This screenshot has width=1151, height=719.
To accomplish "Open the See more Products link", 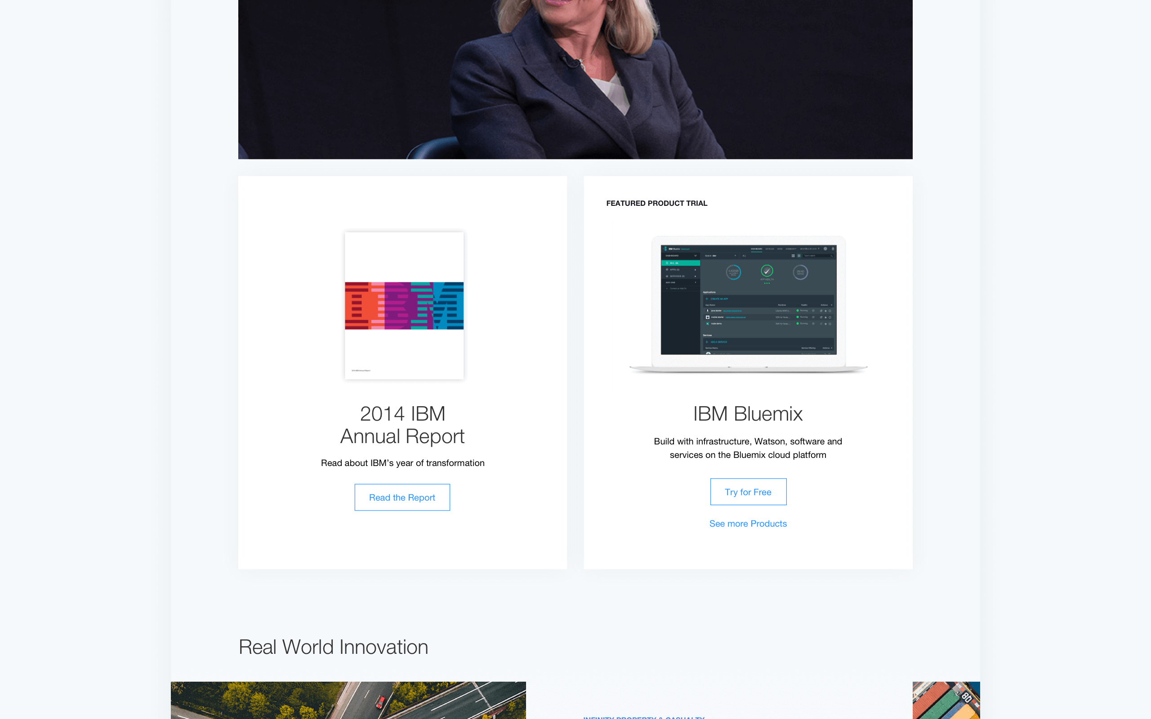I will (x=748, y=524).
